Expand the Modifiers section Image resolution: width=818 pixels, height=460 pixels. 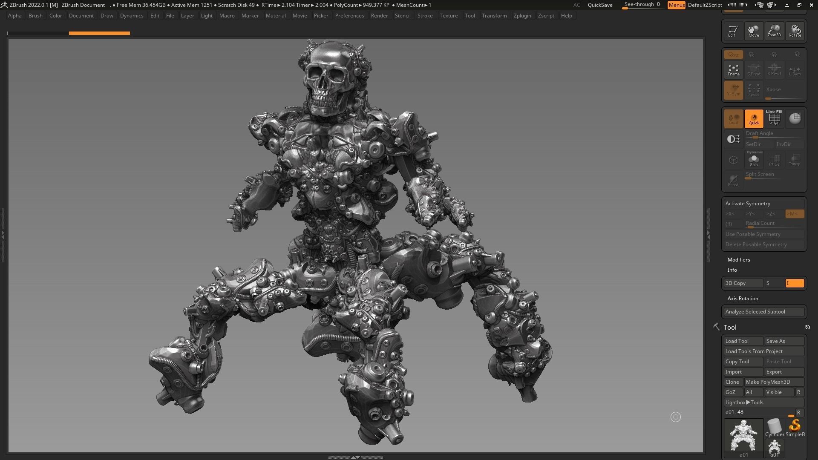click(x=738, y=260)
